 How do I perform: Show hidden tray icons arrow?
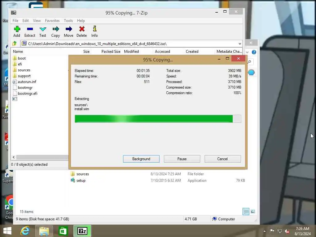point(264,231)
